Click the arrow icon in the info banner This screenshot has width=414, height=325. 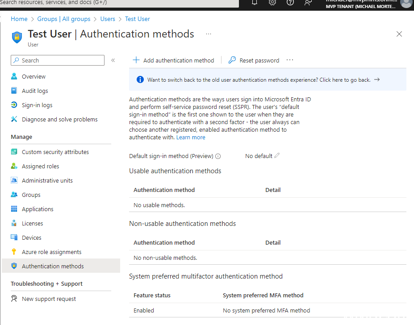pyautogui.click(x=377, y=80)
